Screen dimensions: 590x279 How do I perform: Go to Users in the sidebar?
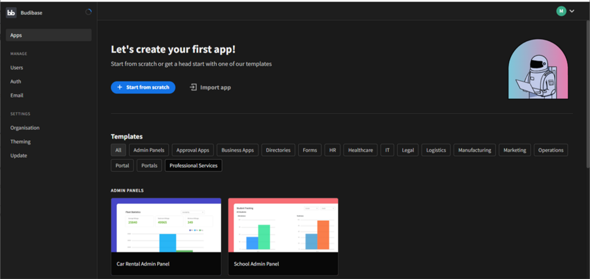16,68
